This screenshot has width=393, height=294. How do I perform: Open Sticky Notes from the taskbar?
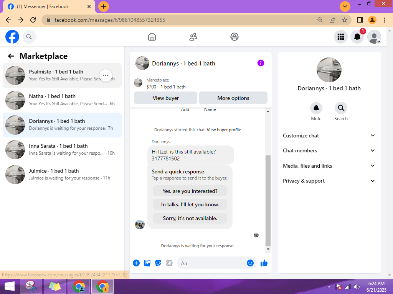(55, 286)
